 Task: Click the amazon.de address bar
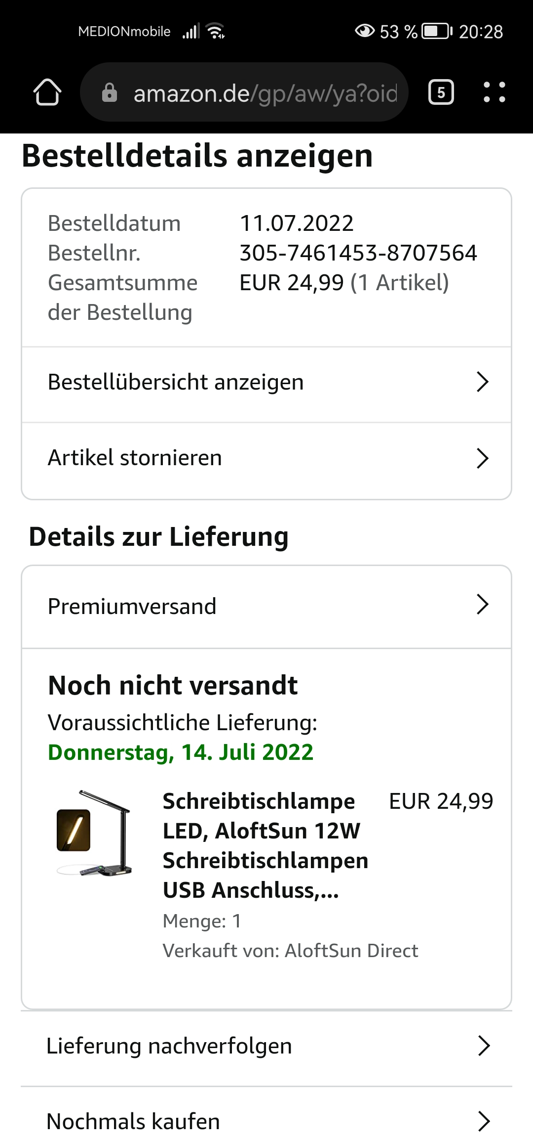coord(244,92)
